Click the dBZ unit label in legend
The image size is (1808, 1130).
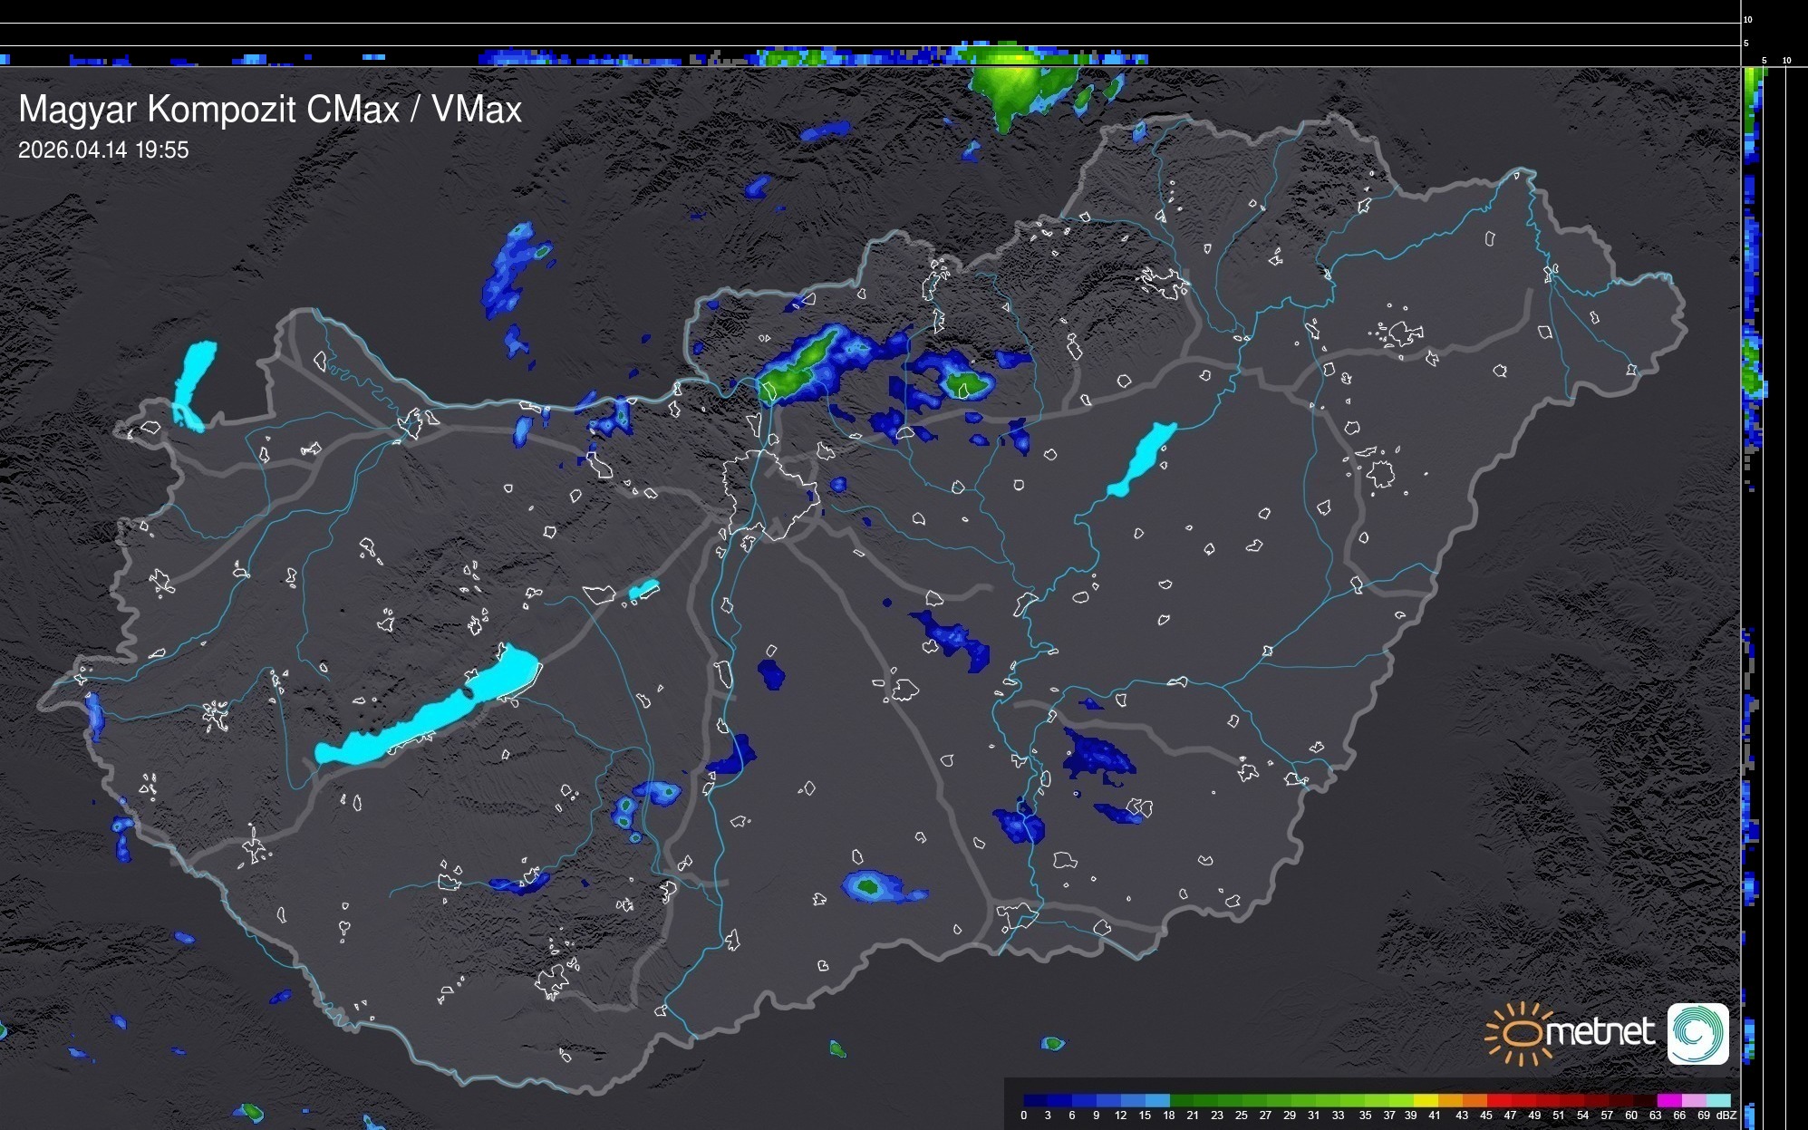1726,1116
